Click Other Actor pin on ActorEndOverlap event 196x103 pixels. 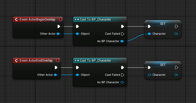(56, 75)
